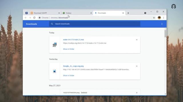Open the Downloads page more actions menu
This screenshot has width=183, height=102.
162,24
